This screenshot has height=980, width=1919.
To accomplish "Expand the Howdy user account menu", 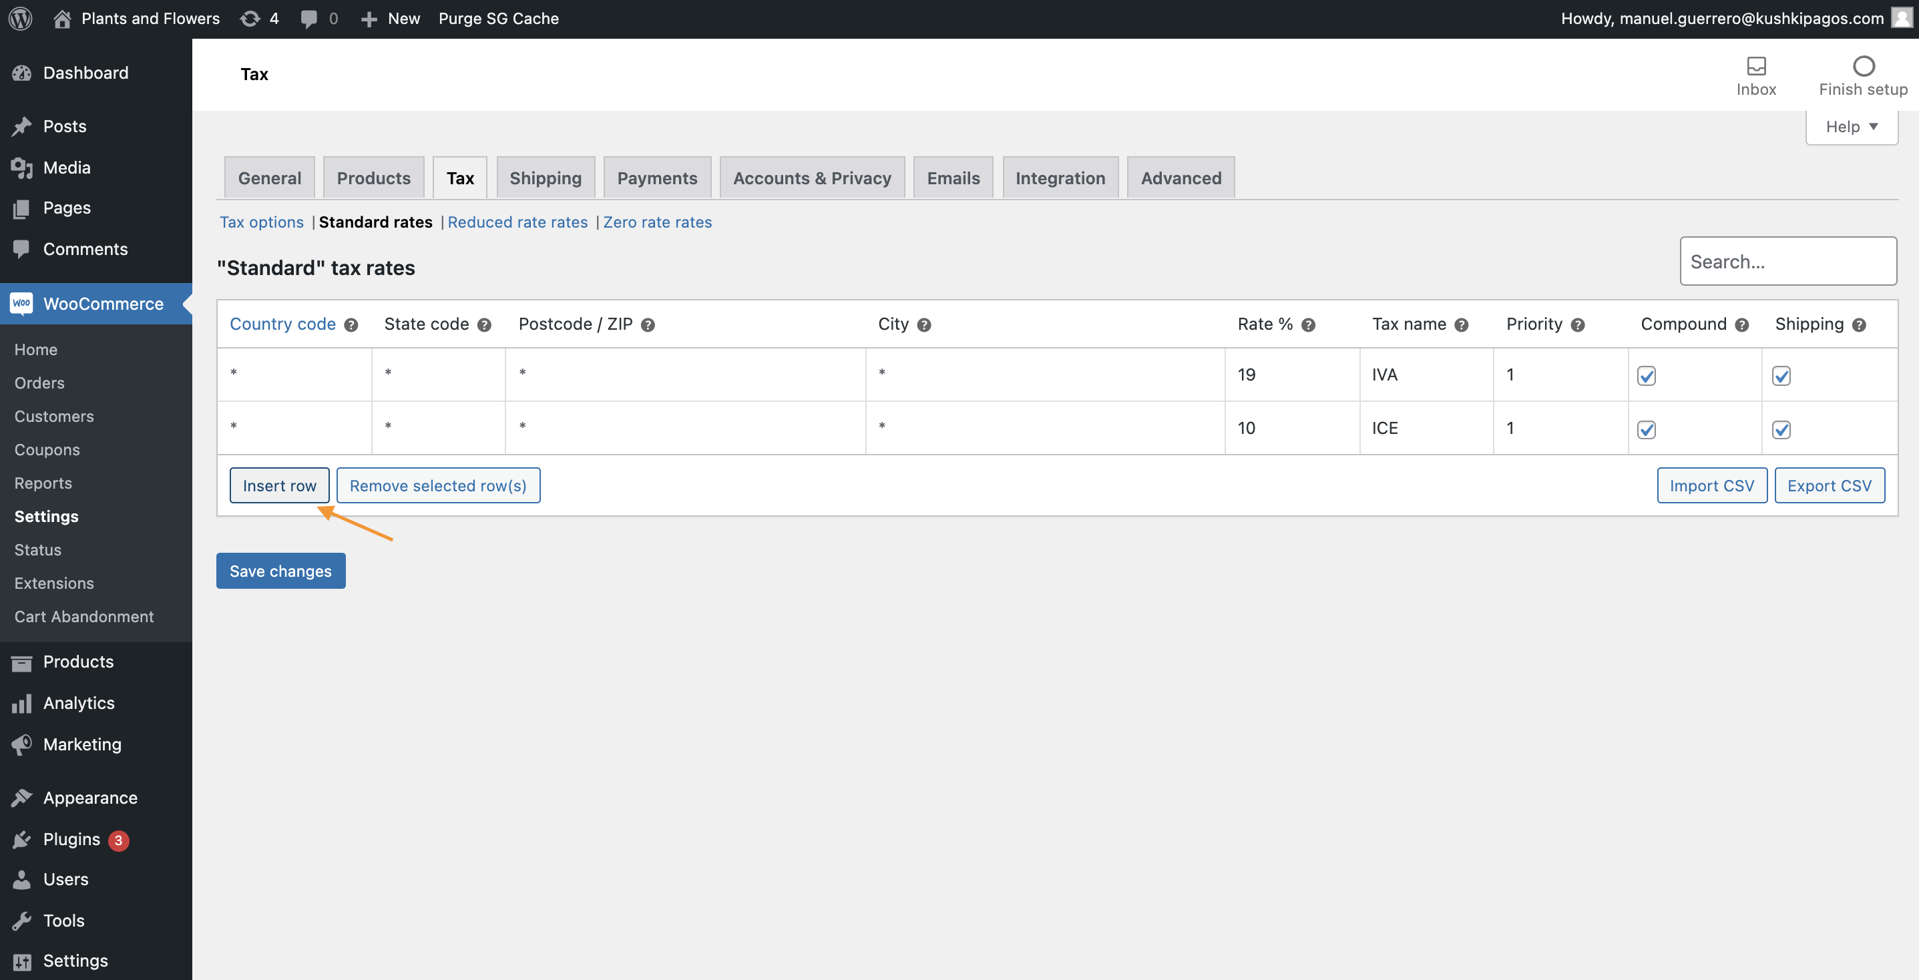I will [x=1721, y=19].
